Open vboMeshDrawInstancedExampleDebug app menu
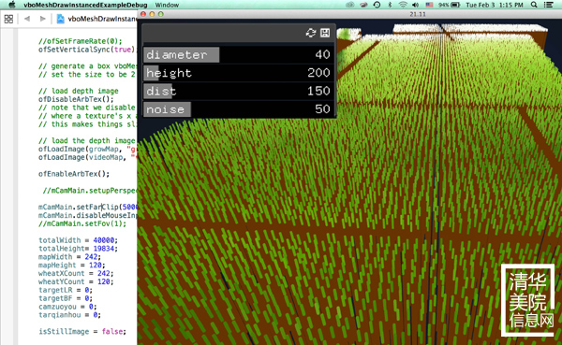Image resolution: width=562 pixels, height=345 pixels. (85, 5)
